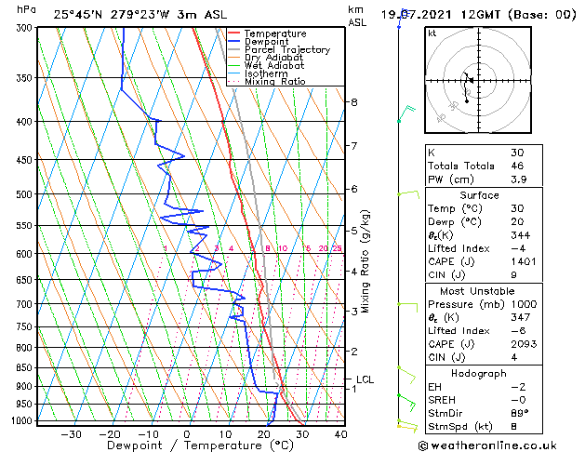Screen dimensions: 585x452
Task: Click the hPa axis unit label
Action: coord(26,10)
